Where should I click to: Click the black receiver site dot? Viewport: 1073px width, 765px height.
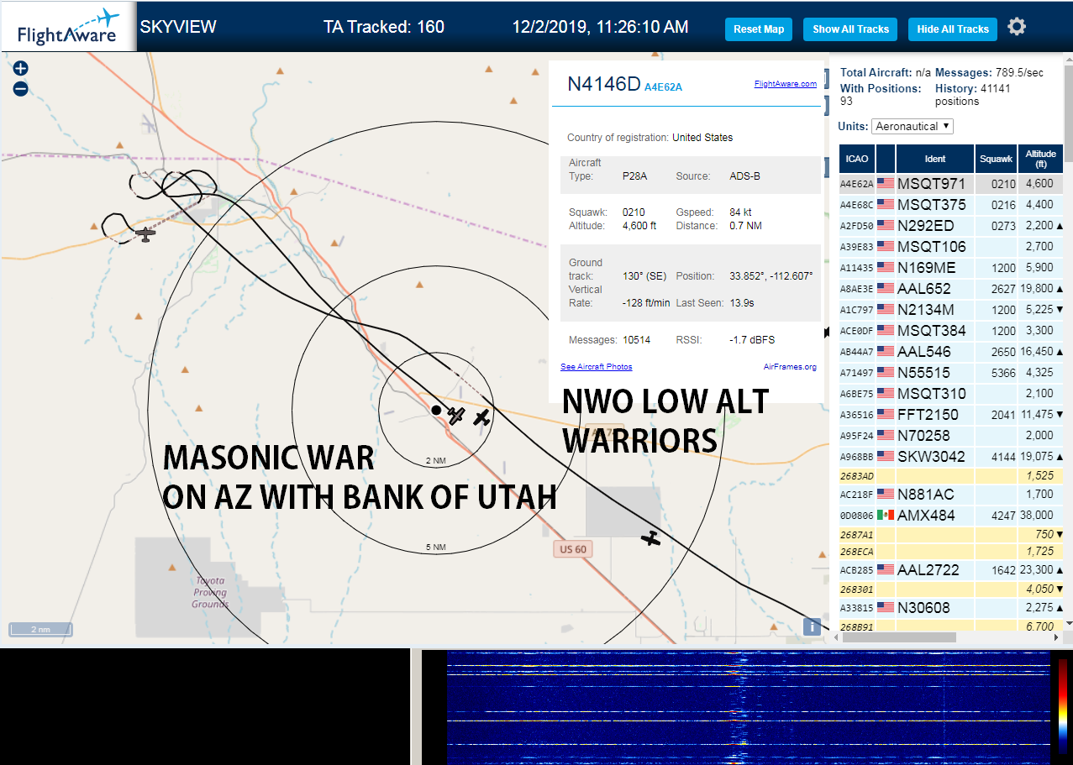436,410
